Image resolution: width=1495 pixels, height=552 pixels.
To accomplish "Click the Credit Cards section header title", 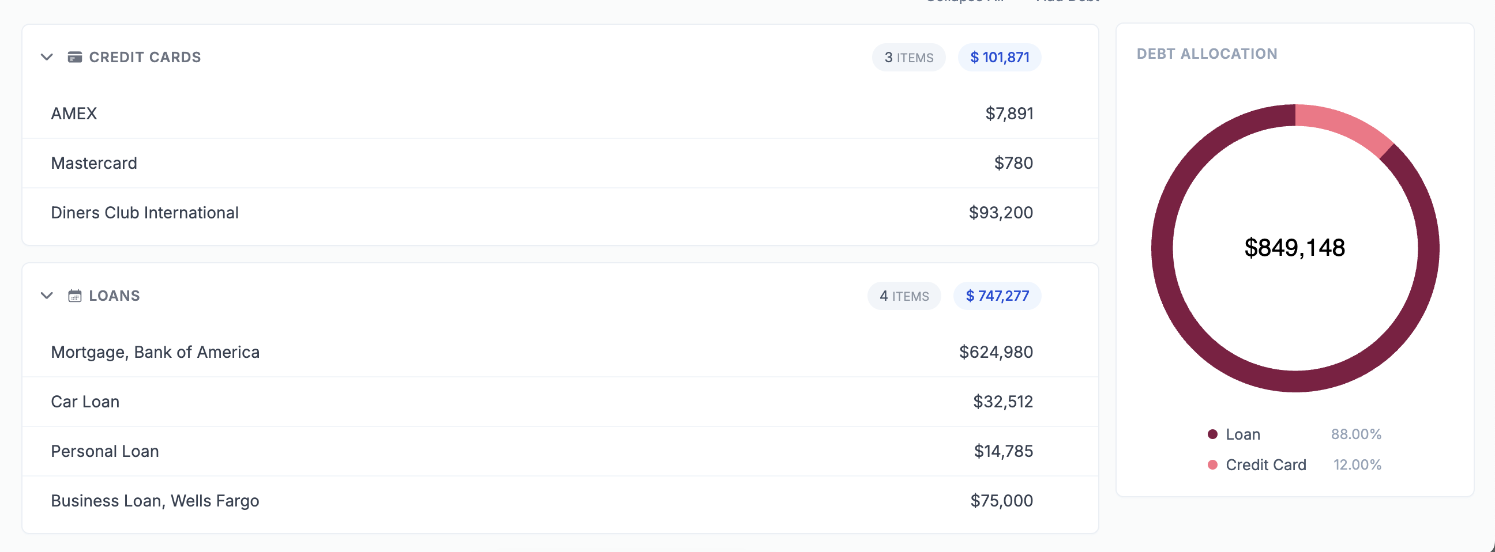I will (145, 57).
